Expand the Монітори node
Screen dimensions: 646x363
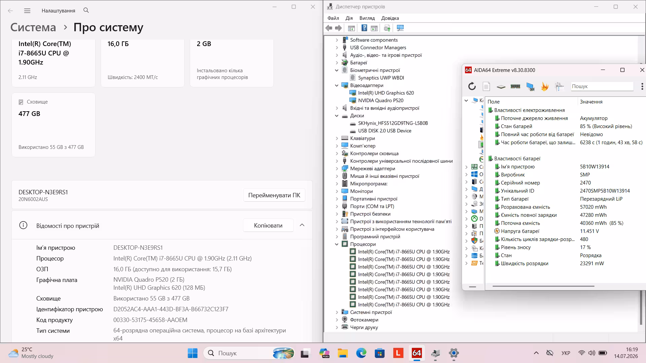point(337,192)
